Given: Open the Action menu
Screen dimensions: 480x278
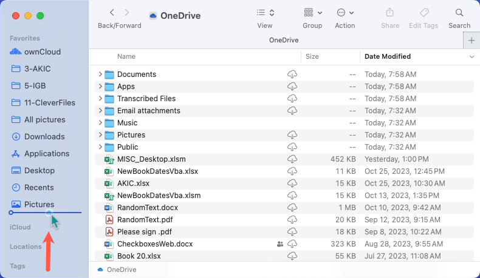Looking at the screenshot, I should [x=345, y=13].
